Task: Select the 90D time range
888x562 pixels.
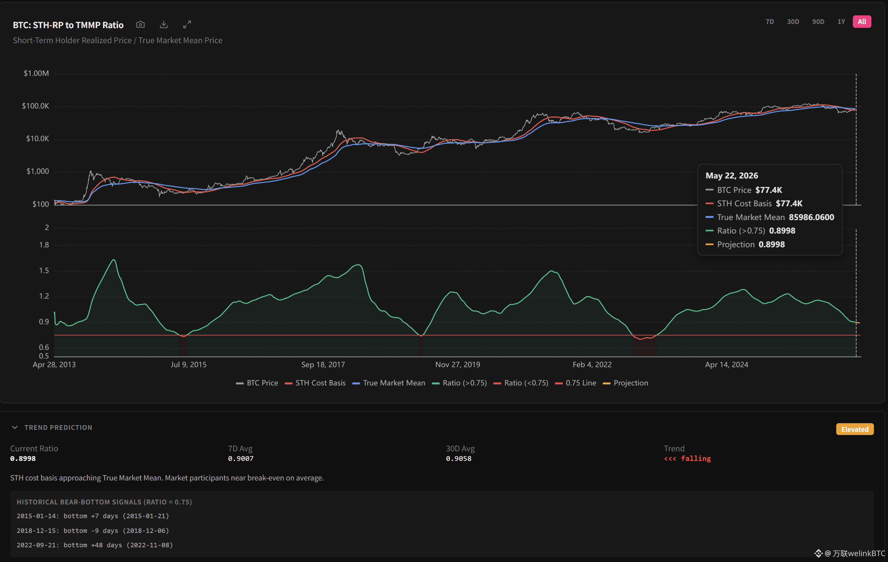Action: (x=818, y=22)
